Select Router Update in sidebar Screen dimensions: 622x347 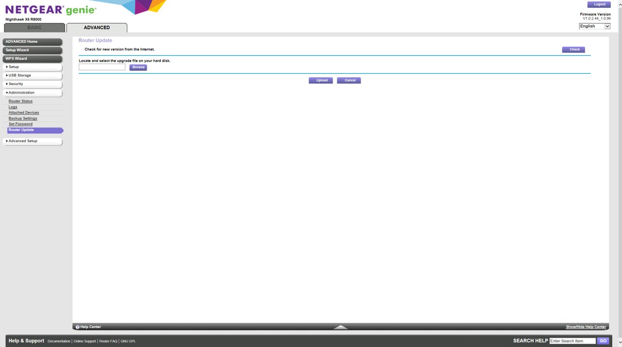pyautogui.click(x=35, y=130)
